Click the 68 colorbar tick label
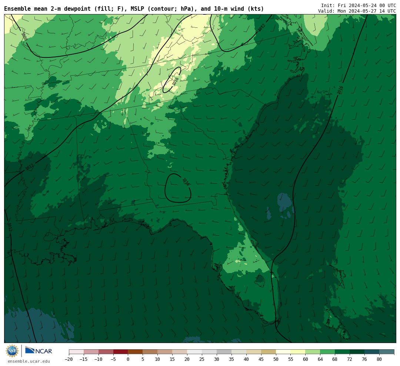The image size is (400, 366). tap(335, 359)
